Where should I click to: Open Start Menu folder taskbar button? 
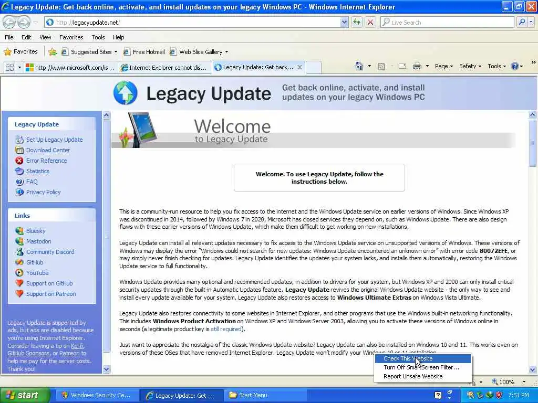(x=265, y=395)
